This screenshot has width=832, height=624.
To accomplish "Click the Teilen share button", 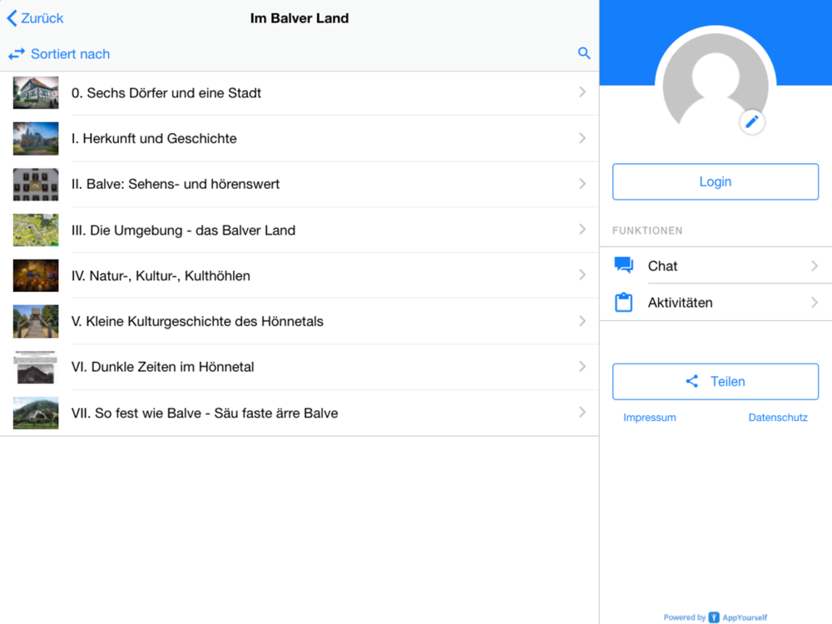I will pos(716,382).
